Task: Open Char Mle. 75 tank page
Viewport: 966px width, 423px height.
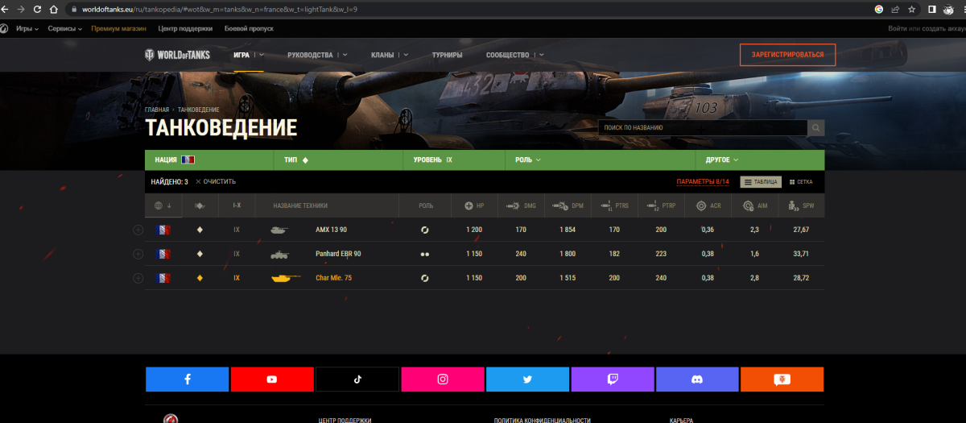Action: click(x=334, y=278)
